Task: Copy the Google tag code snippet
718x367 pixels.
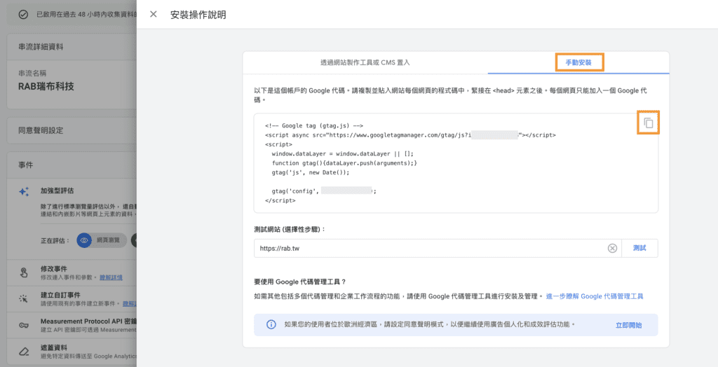Action: (x=648, y=123)
